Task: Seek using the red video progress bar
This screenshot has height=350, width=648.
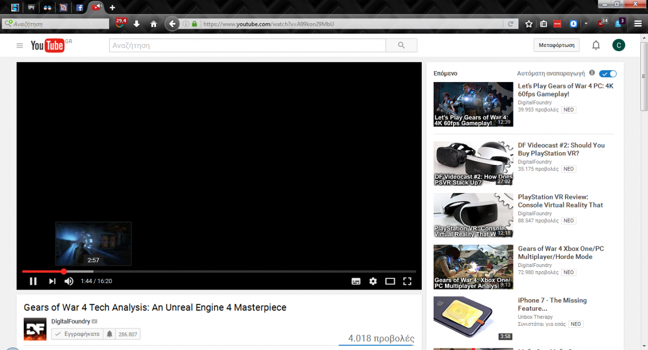Action: click(x=219, y=271)
